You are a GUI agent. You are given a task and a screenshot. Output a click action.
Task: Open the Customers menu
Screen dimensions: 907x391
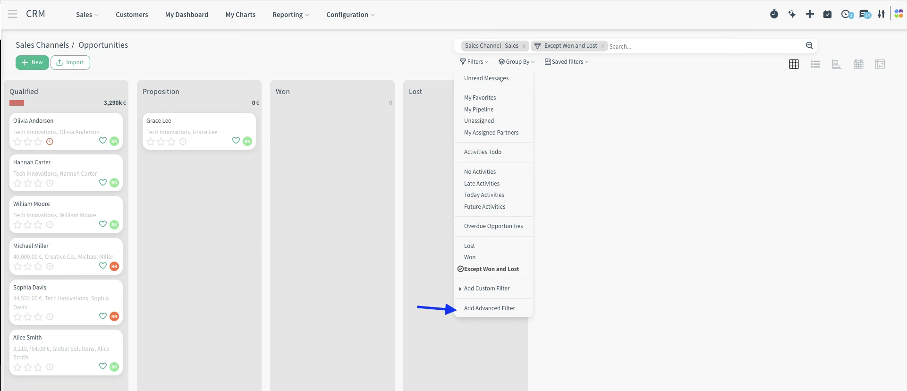(132, 15)
